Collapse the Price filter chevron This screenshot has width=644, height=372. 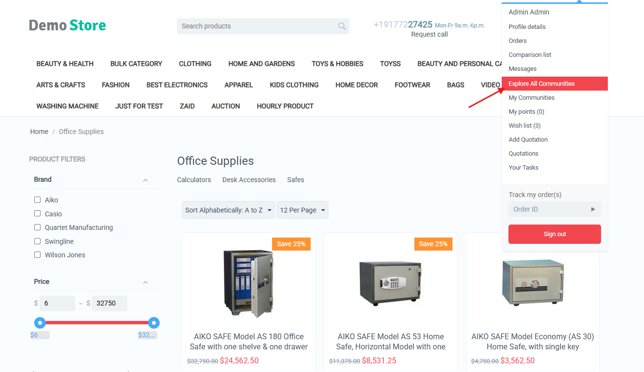click(x=145, y=282)
